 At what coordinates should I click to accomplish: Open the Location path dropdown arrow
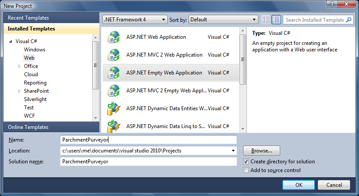point(233,151)
